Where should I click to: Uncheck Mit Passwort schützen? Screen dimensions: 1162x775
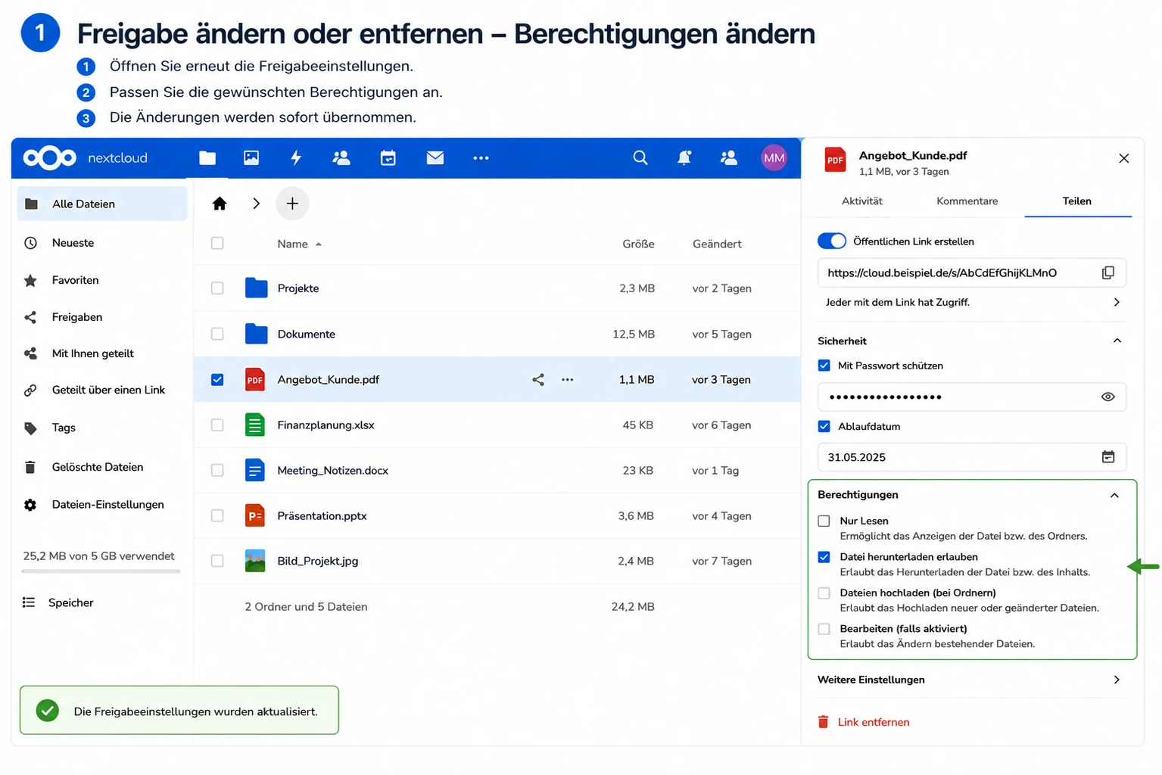[x=824, y=366]
